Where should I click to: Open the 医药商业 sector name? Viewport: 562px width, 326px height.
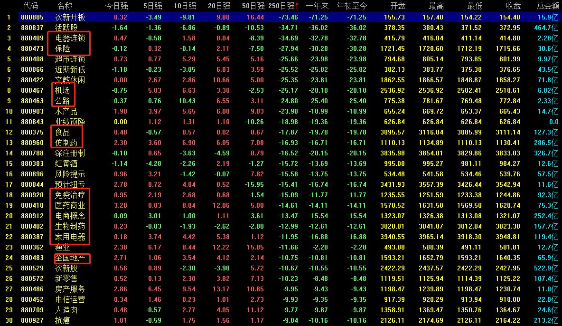70,205
